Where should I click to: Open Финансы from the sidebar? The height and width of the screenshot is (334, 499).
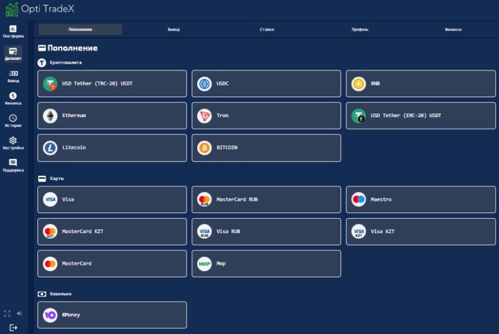(x=13, y=98)
